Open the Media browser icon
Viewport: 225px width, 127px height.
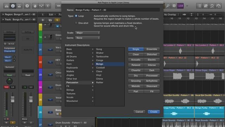(218, 6)
